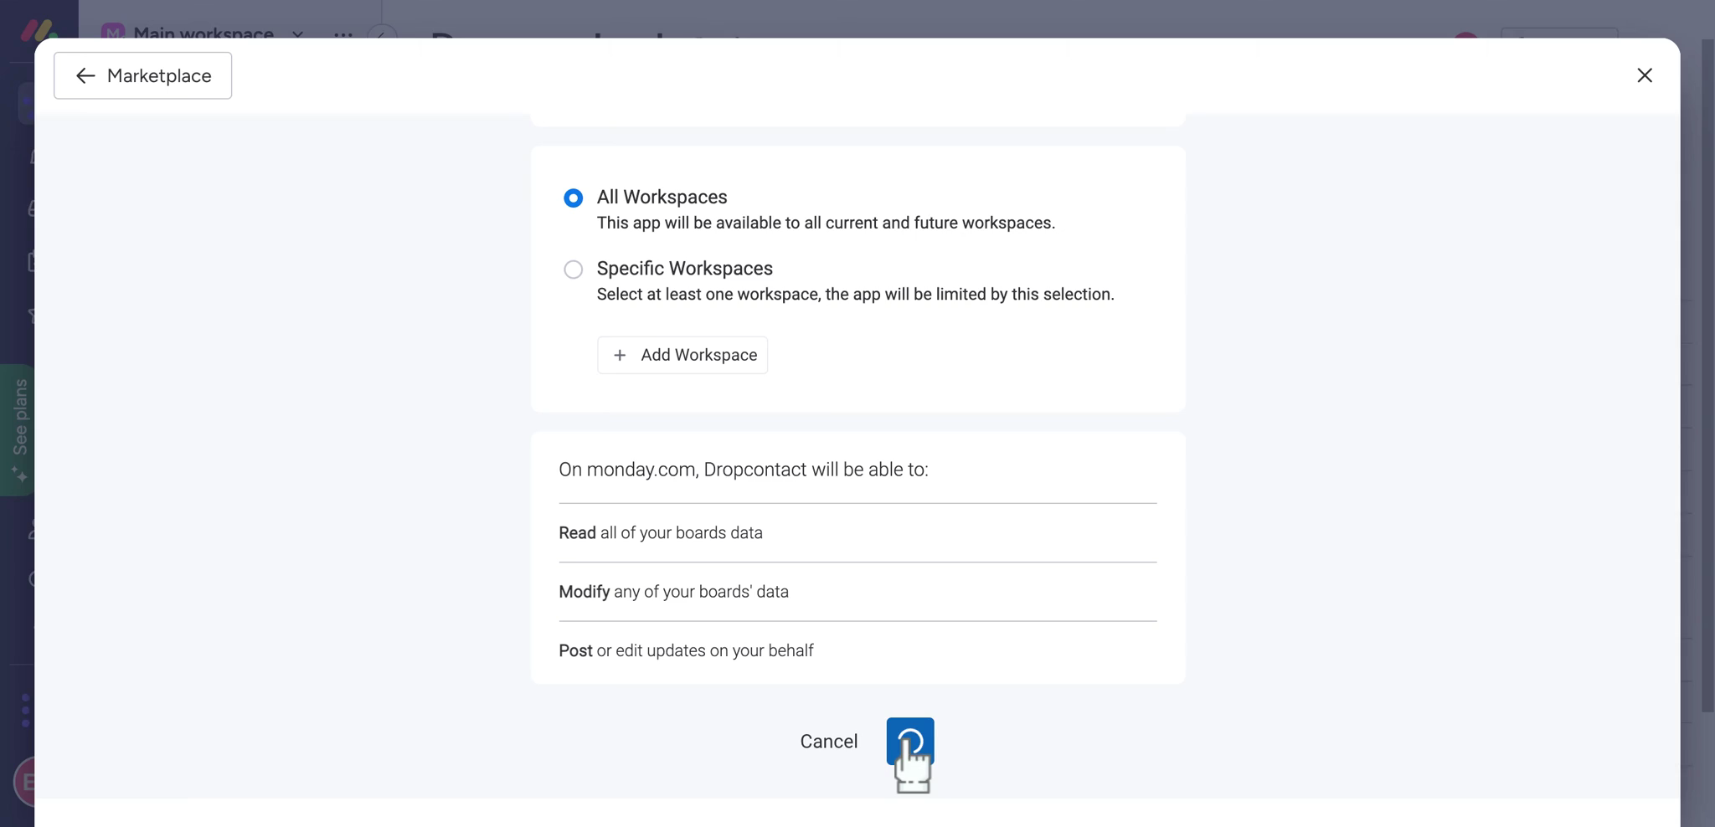Click 'Select at least one workspace' description
This screenshot has height=827, width=1715.
pos(855,294)
